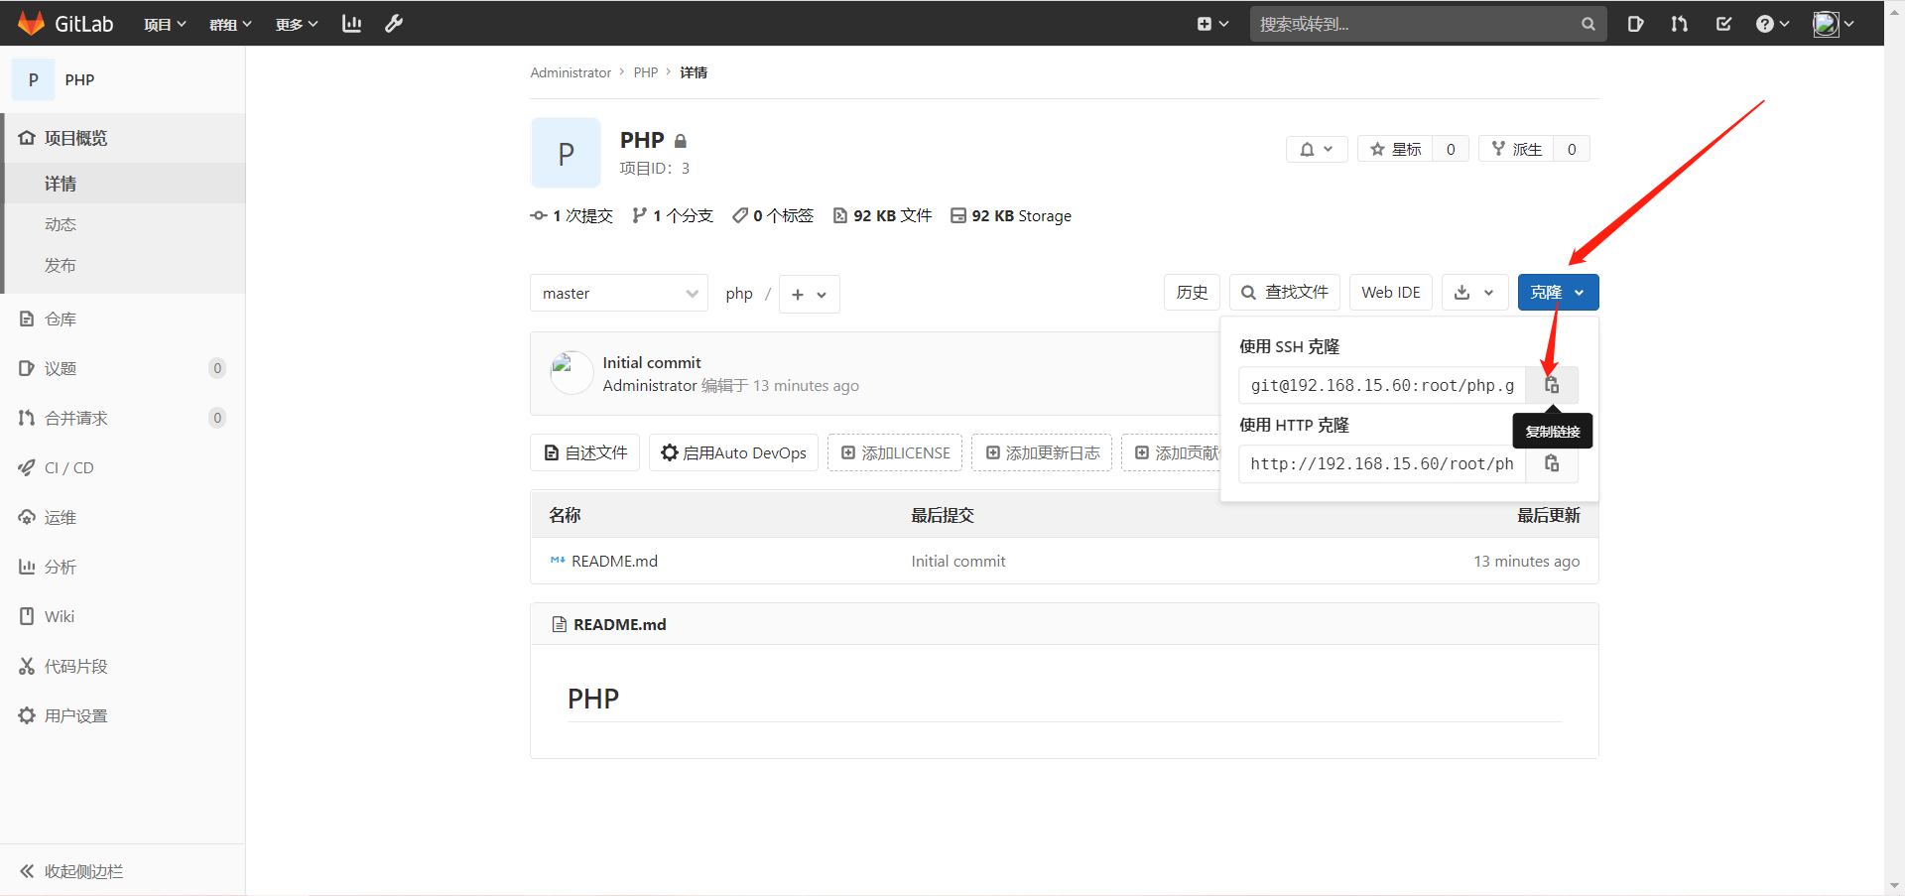Open merge requests icon in top navbar
The height and width of the screenshot is (896, 1905).
pos(1679,24)
